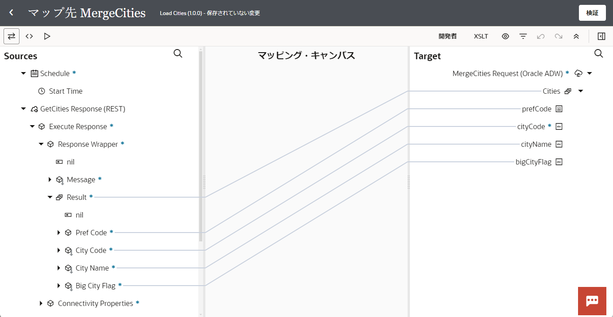Toggle the 開発者 developer mode
Image resolution: width=613 pixels, height=317 pixels.
tap(447, 36)
